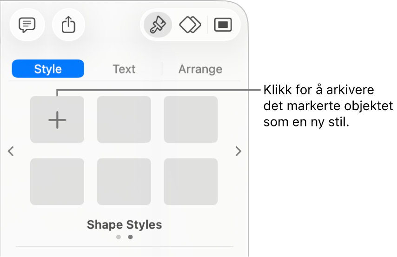
Task: Click empty toolbar space right of Share button
Action: (112, 25)
